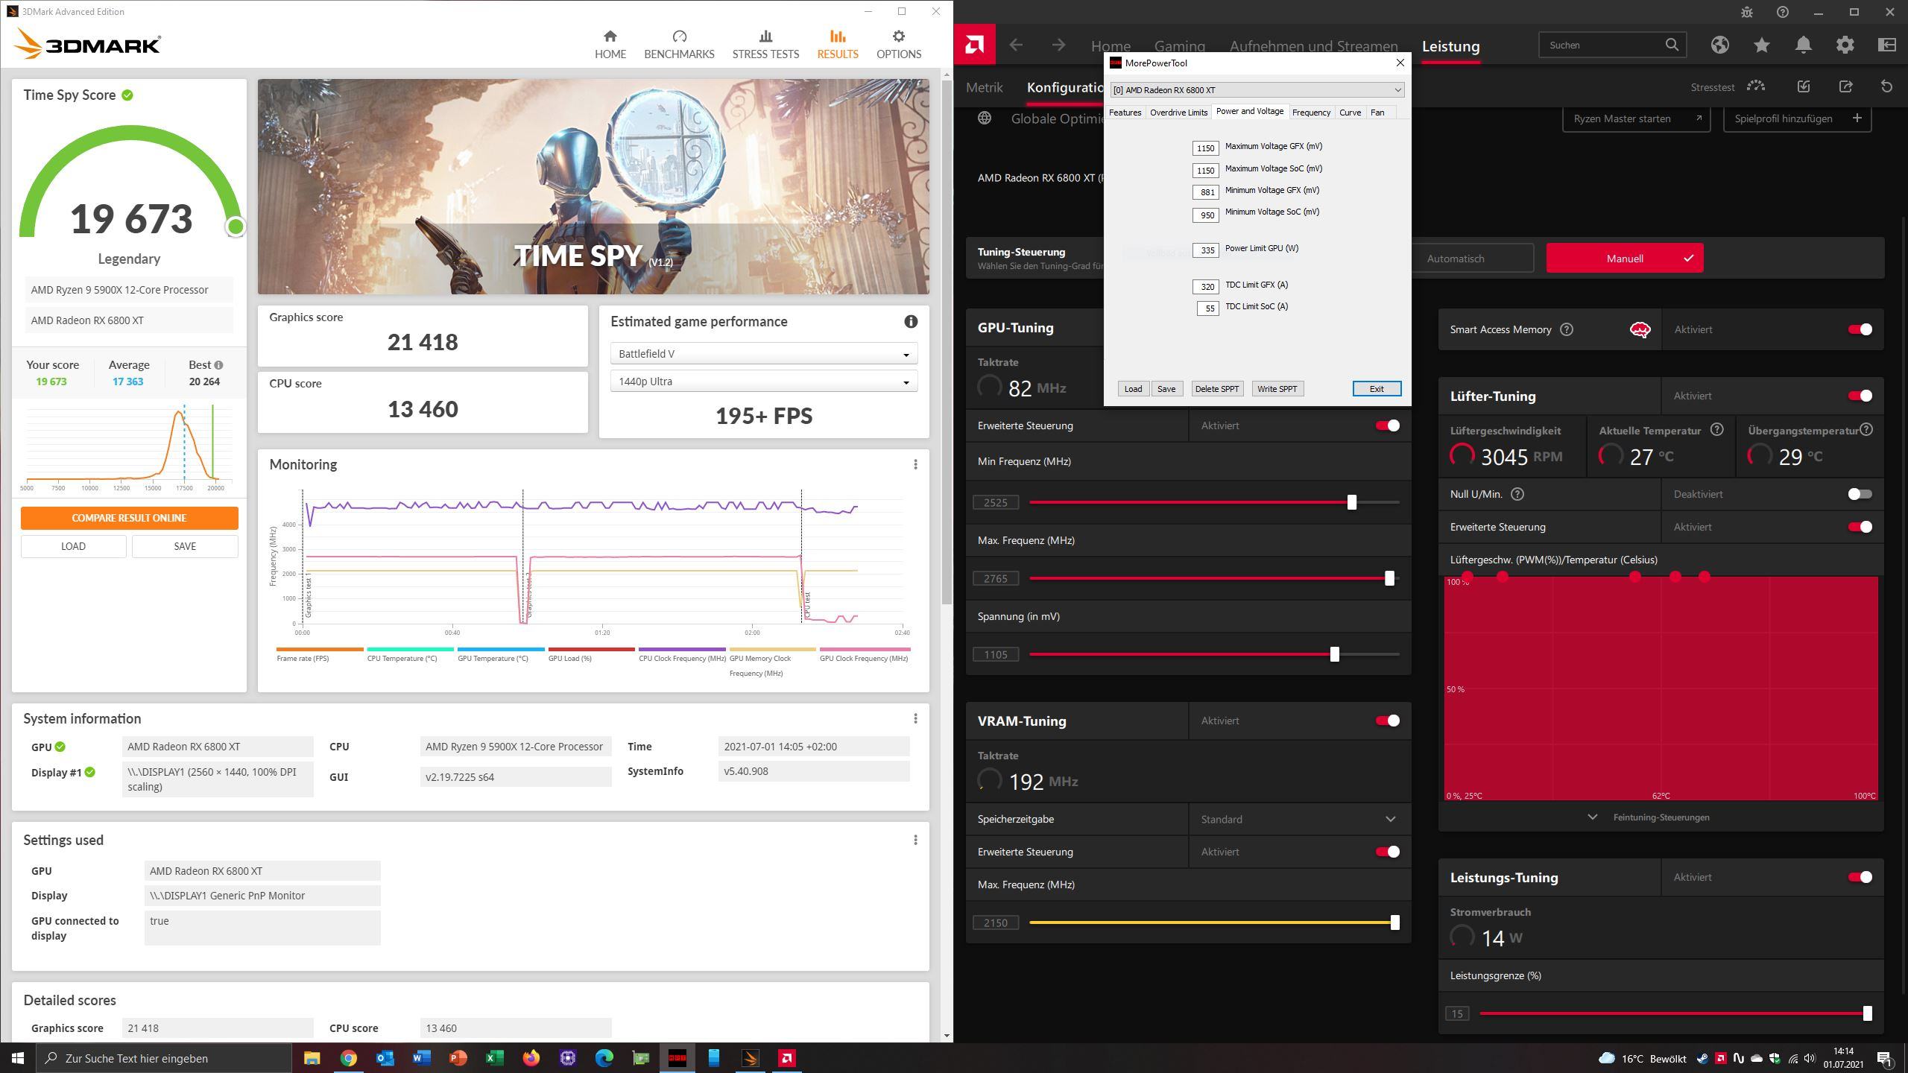Screen dimensions: 1908x1073
Task: Click the estimated game performance info icon
Action: pyautogui.click(x=910, y=322)
